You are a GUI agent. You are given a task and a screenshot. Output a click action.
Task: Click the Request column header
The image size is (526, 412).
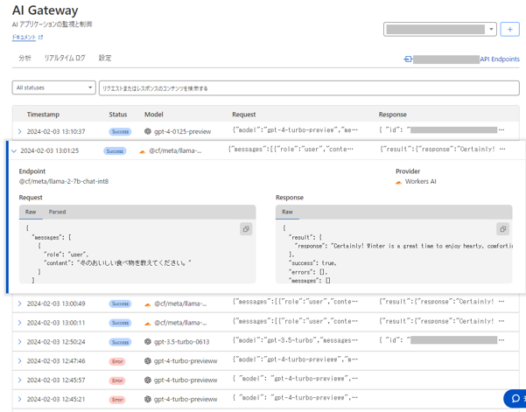pyautogui.click(x=244, y=115)
